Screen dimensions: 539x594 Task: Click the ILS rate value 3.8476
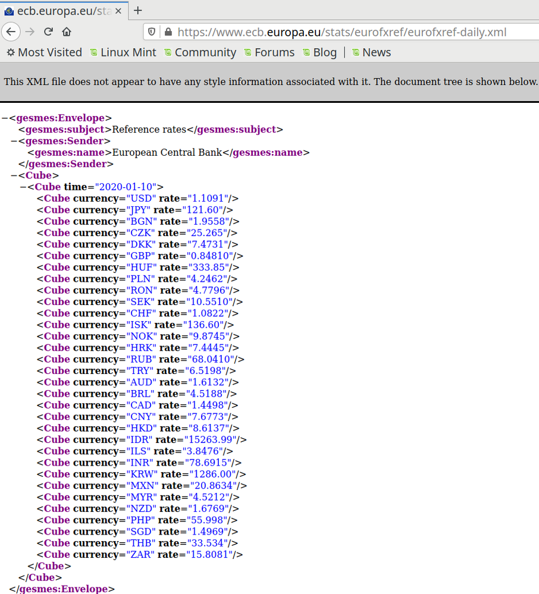(203, 451)
